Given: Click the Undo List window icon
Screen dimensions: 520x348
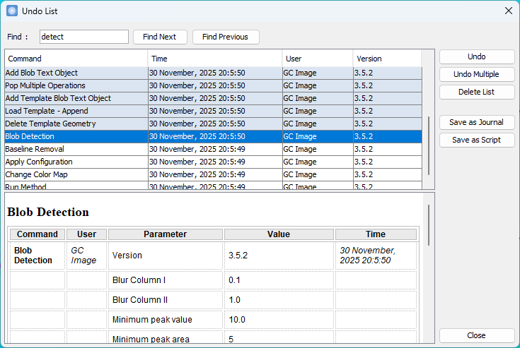Looking at the screenshot, I should point(12,11).
